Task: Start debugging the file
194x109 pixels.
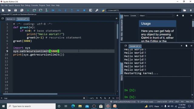Action: tap(53, 10)
